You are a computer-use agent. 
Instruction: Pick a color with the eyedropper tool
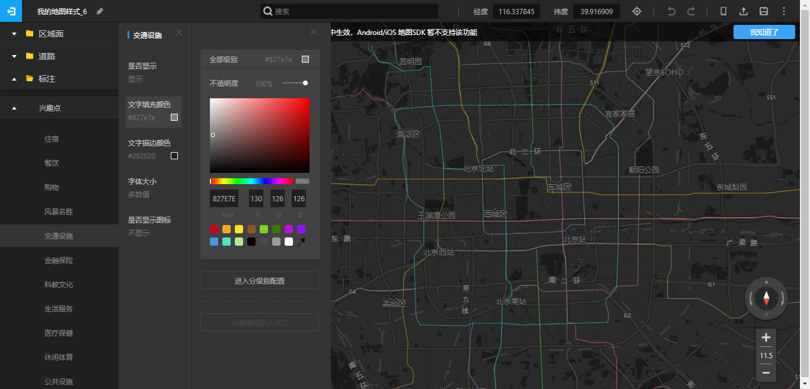301,242
